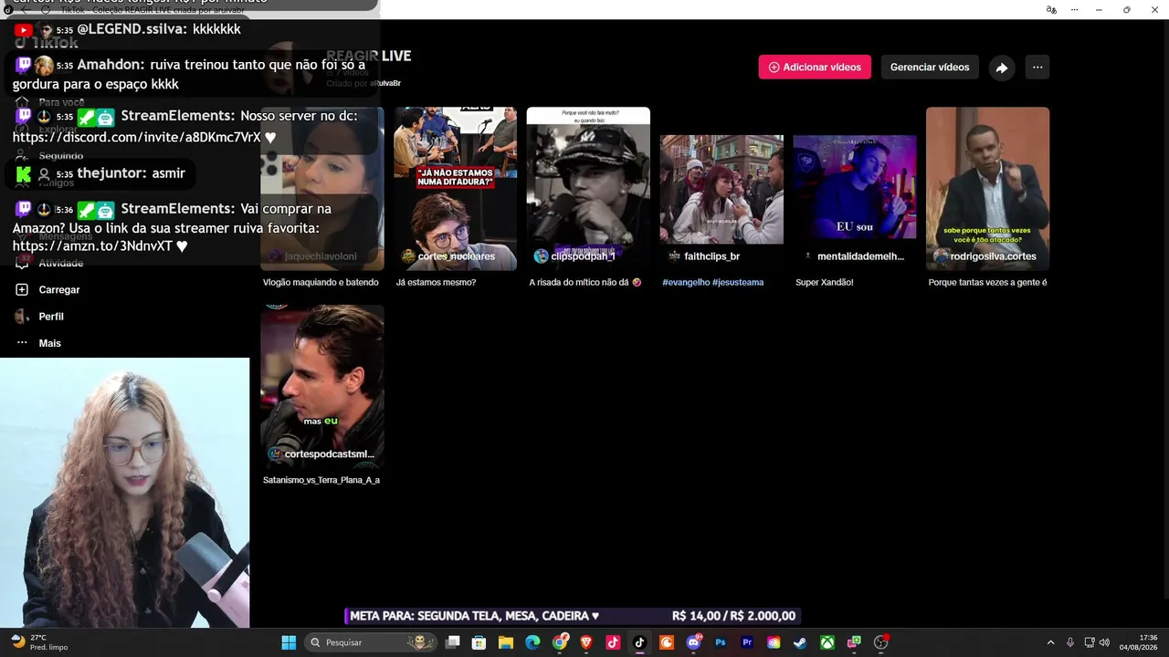Open File Explorer from the taskbar
The width and height of the screenshot is (1169, 657).
506,642
